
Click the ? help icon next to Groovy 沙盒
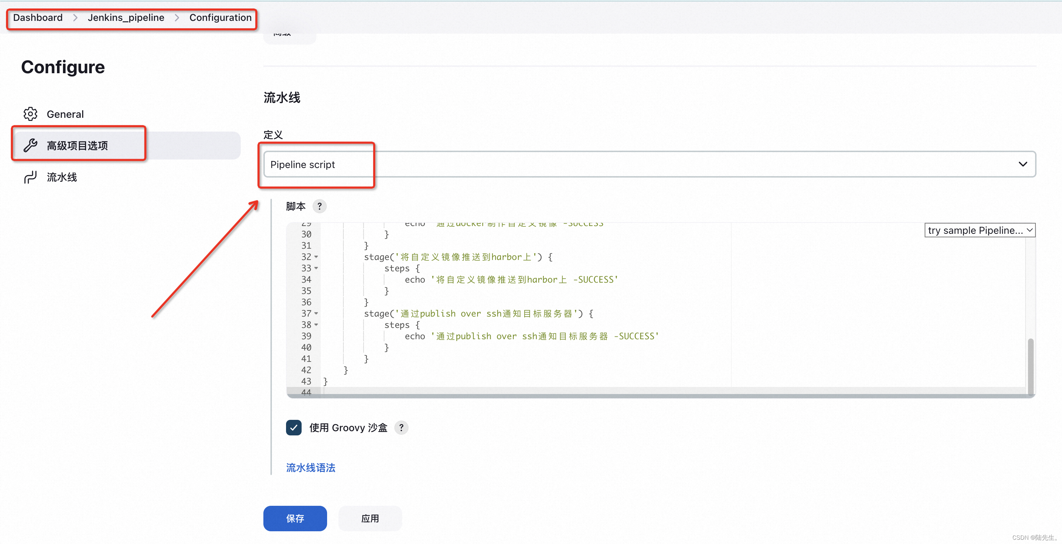coord(401,428)
